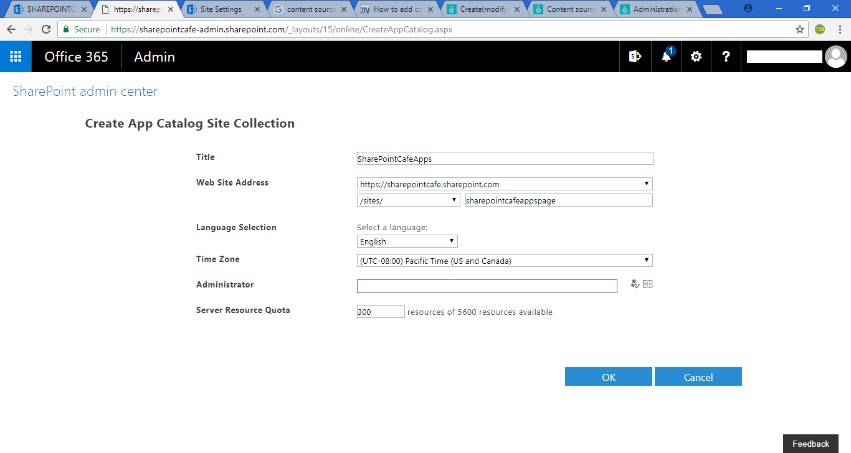Open the site address domain dropdown
Image resolution: width=851 pixels, height=453 pixels.
point(505,184)
